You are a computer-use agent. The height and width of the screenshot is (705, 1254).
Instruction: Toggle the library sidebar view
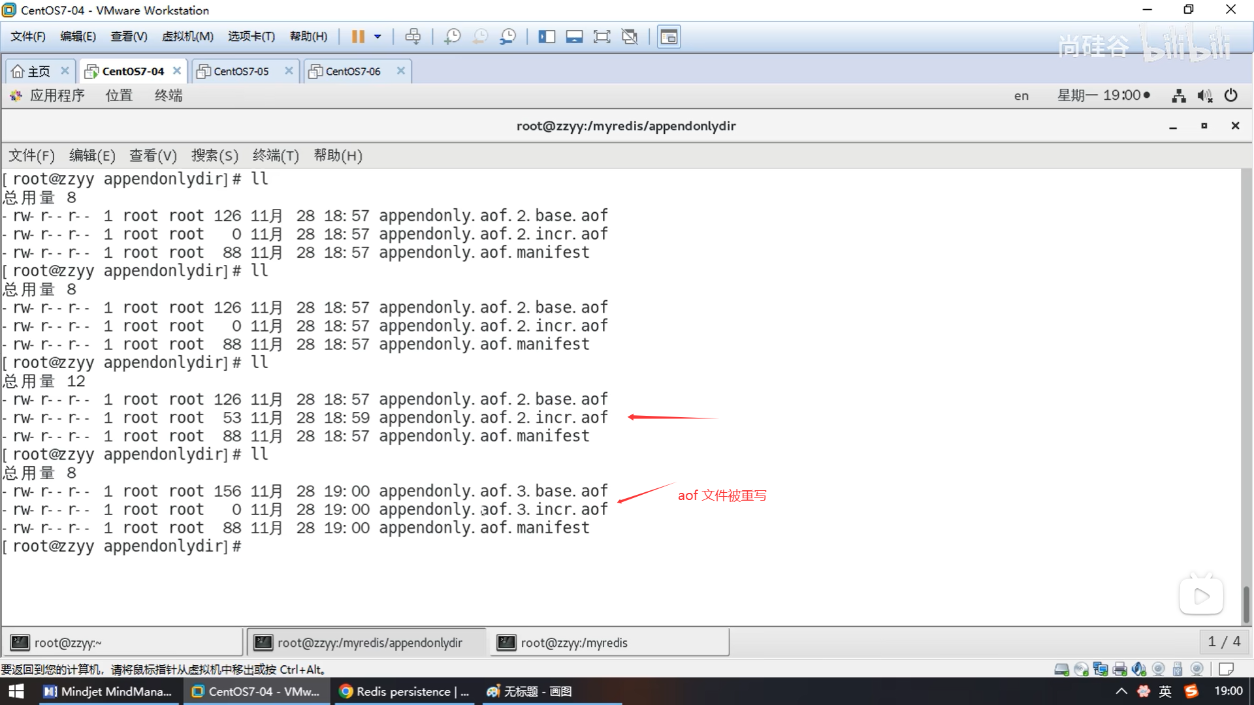click(x=547, y=37)
